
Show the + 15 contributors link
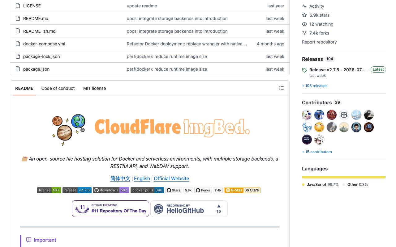click(x=317, y=152)
